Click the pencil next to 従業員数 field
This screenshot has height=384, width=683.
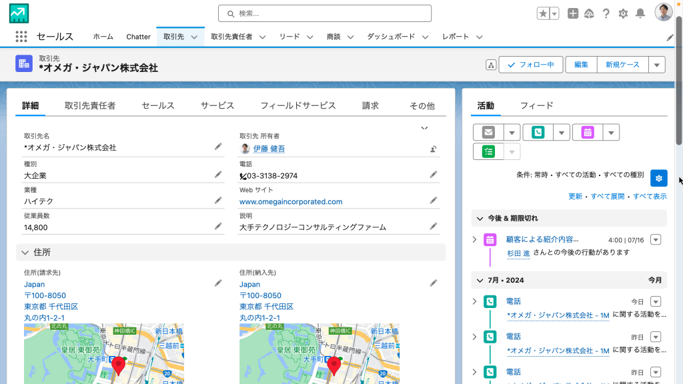click(x=218, y=227)
